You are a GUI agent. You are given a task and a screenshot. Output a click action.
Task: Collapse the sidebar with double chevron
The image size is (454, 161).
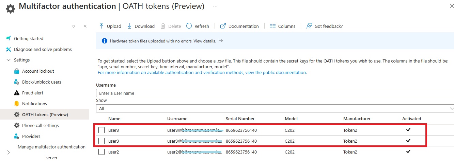point(85,26)
